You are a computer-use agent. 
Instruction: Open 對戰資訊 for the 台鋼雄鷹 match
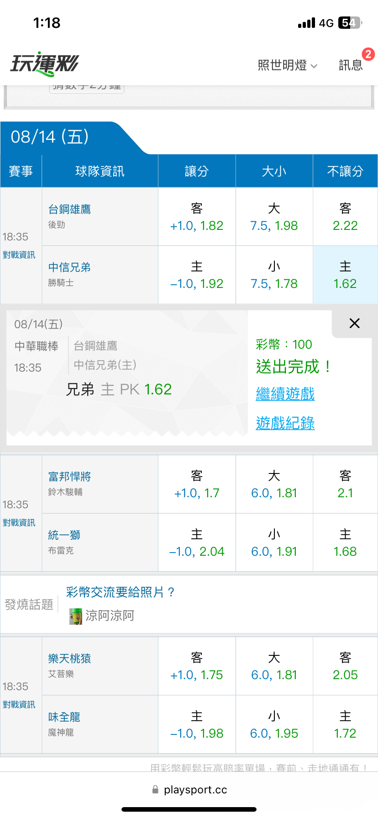(19, 255)
